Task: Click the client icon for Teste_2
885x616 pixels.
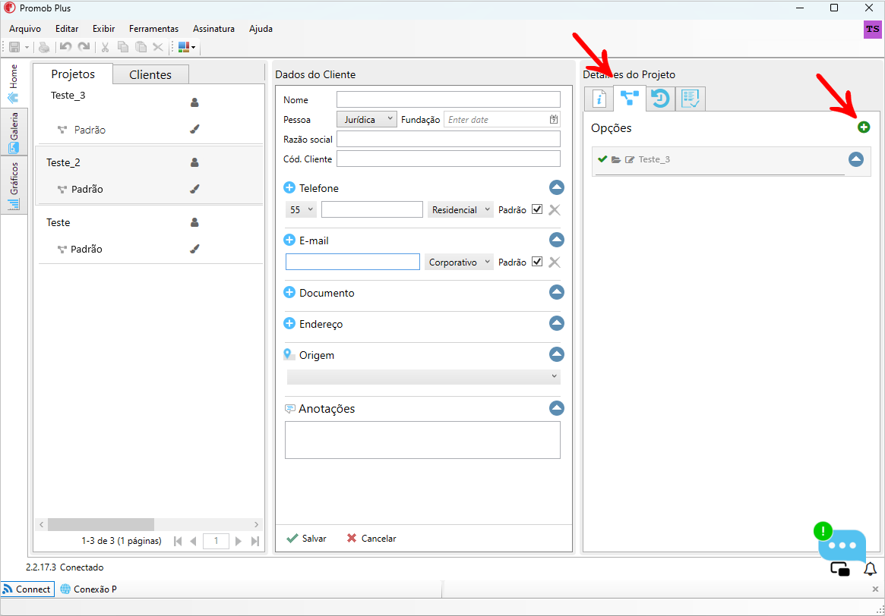Action: tap(194, 163)
